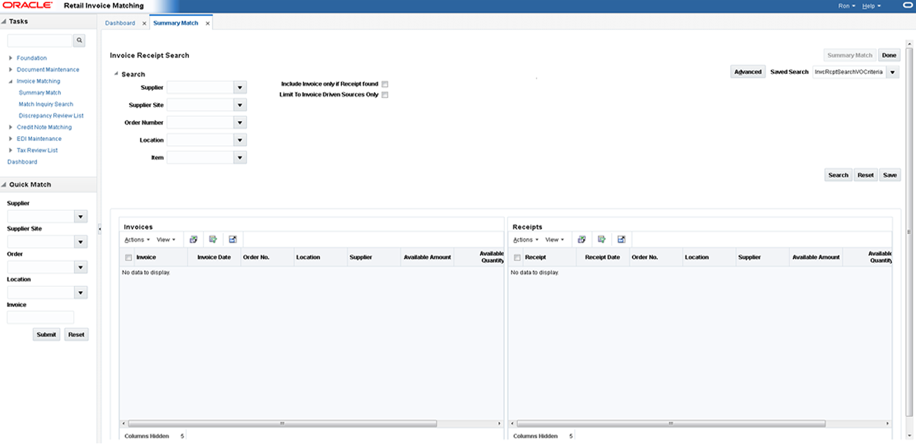The width and height of the screenshot is (916, 444).
Task: Close the Summary Match tab
Action: tap(208, 24)
